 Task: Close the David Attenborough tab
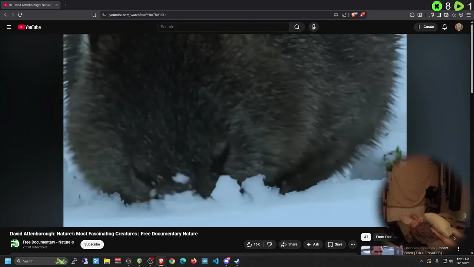tap(57, 5)
